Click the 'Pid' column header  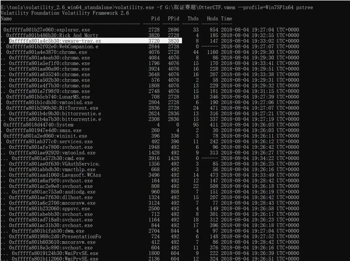(x=155, y=19)
